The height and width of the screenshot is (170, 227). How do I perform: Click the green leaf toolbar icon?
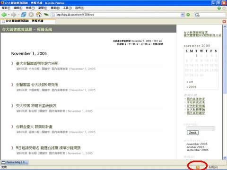pos(46,15)
